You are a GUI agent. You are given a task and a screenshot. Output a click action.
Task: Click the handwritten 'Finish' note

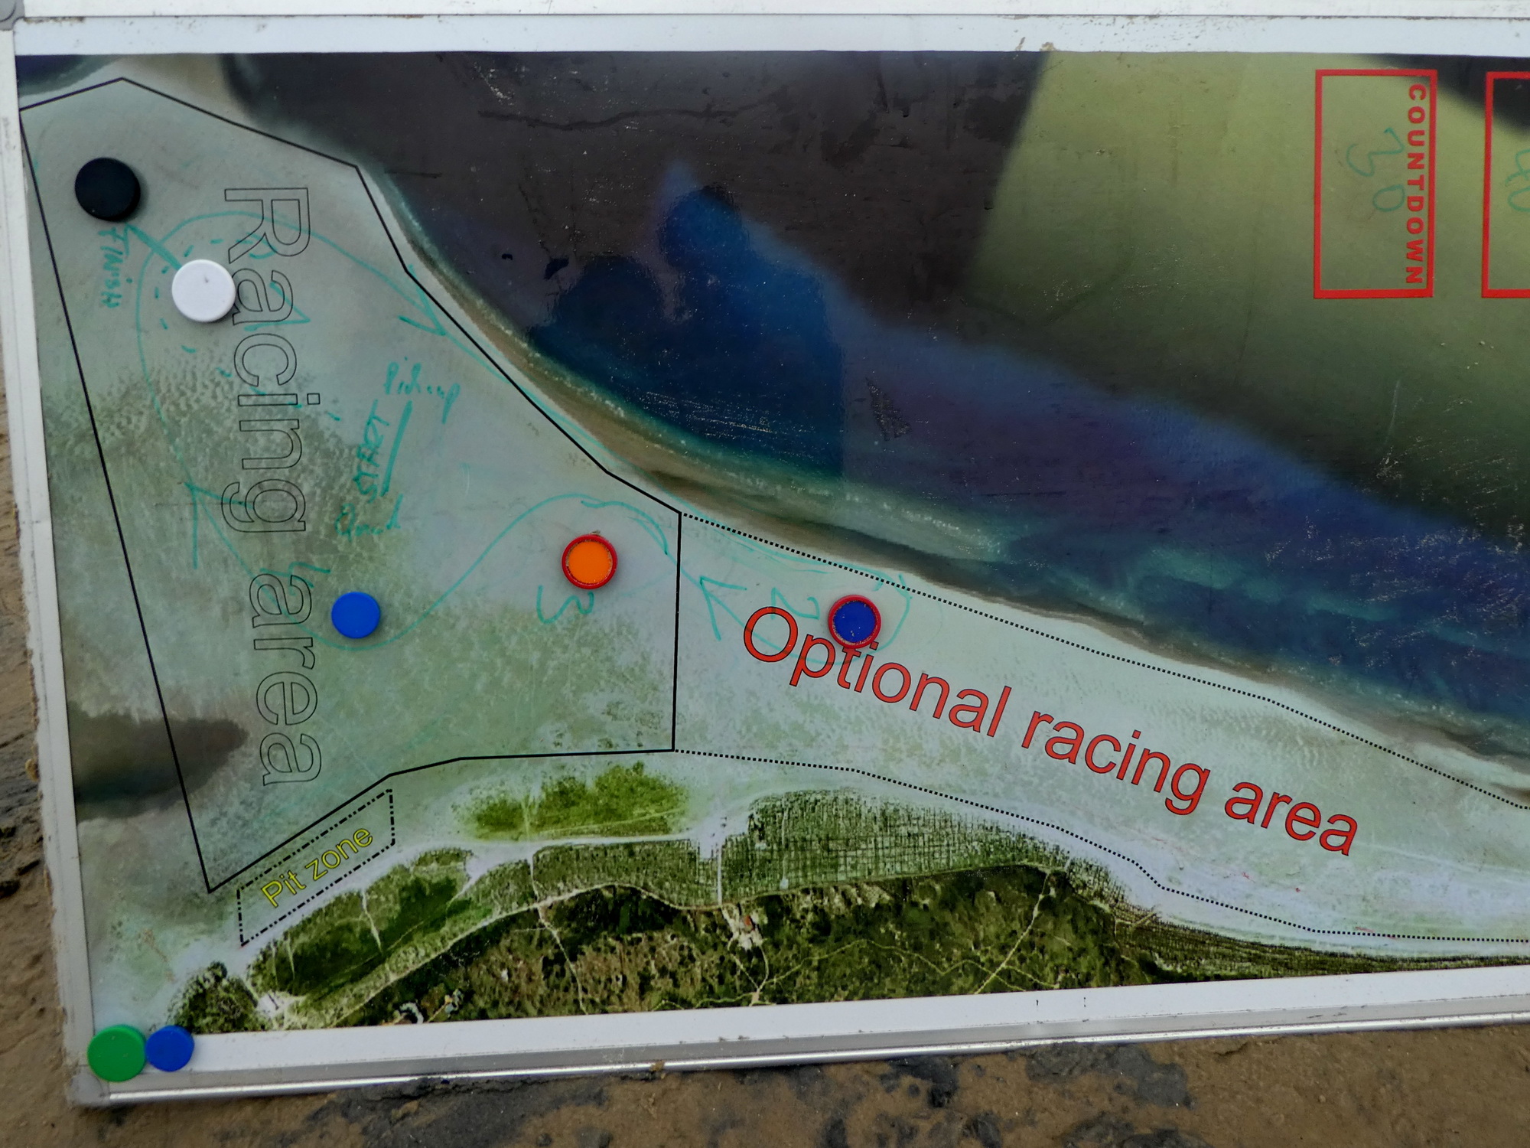click(113, 266)
